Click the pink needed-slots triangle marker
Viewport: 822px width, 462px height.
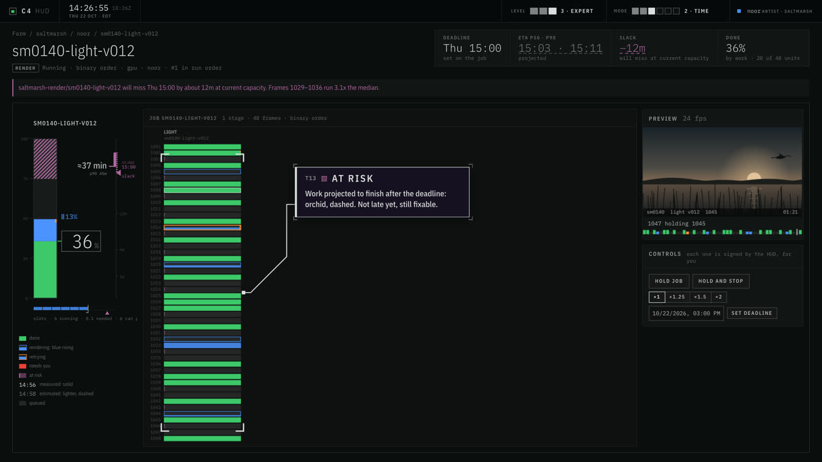pyautogui.click(x=107, y=313)
